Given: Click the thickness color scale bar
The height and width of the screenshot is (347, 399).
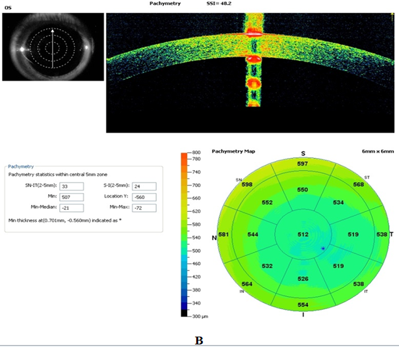Looking at the screenshot, I should [x=186, y=233].
